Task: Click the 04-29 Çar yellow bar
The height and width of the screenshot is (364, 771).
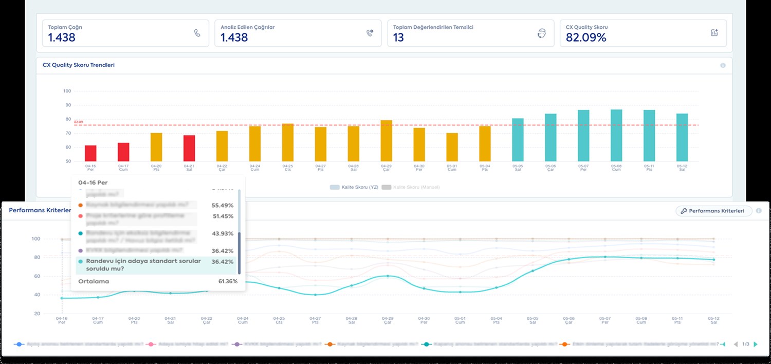Action: click(x=387, y=141)
